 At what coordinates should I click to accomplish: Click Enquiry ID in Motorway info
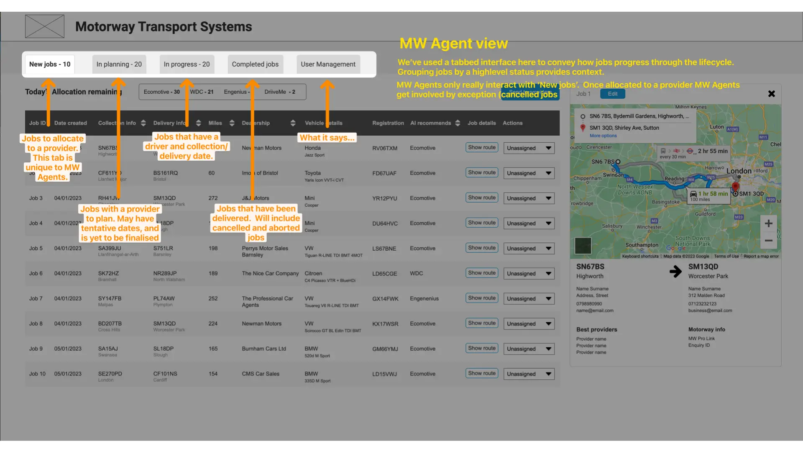click(x=699, y=345)
